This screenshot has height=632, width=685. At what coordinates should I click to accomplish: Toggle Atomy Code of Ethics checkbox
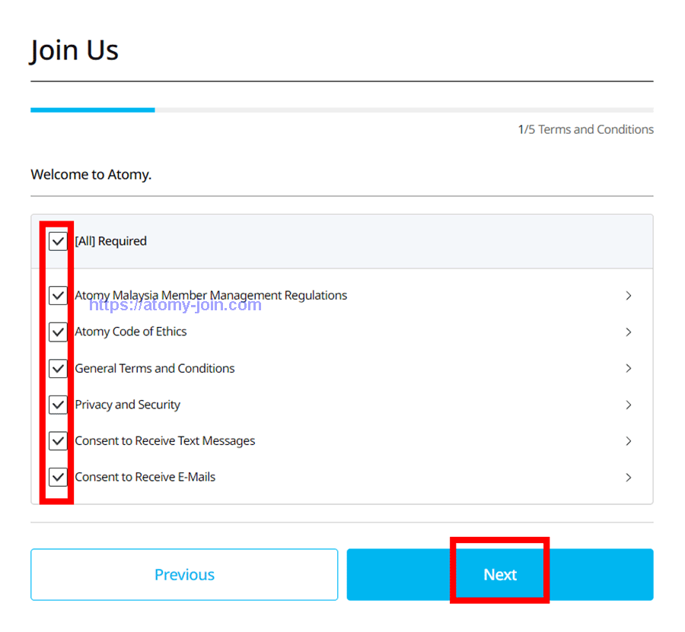[58, 332]
